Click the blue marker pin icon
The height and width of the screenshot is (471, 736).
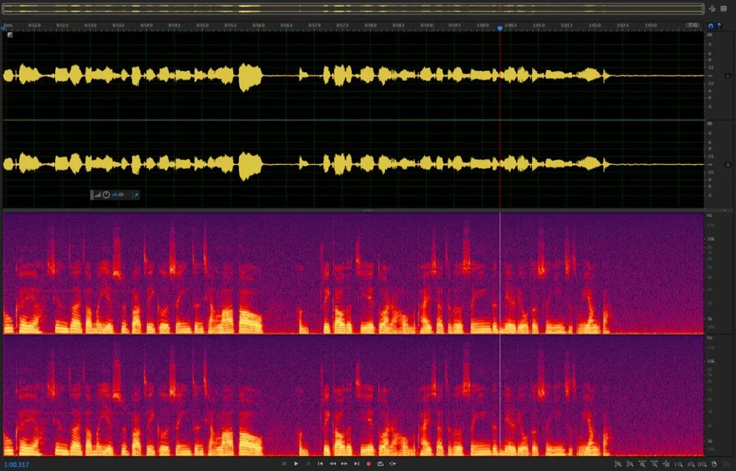(x=719, y=26)
